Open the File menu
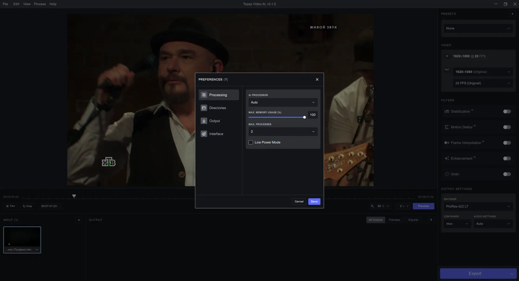Image resolution: width=519 pixels, height=281 pixels. click(5, 4)
